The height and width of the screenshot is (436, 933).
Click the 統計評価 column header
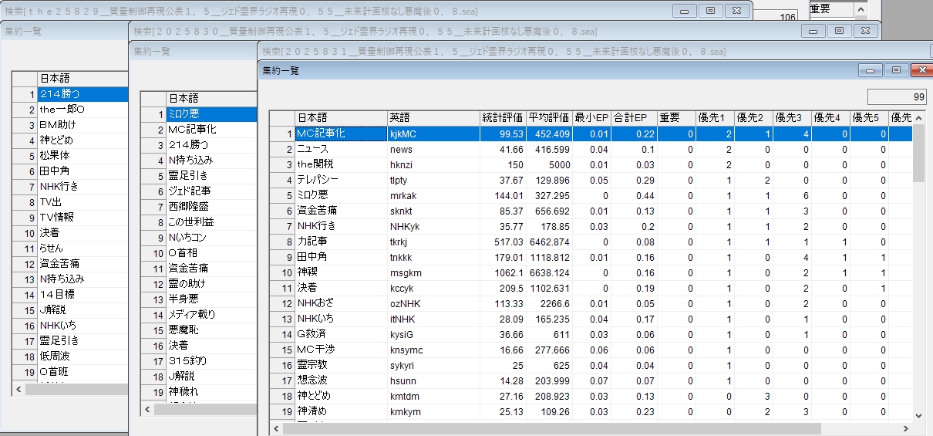pyautogui.click(x=502, y=118)
